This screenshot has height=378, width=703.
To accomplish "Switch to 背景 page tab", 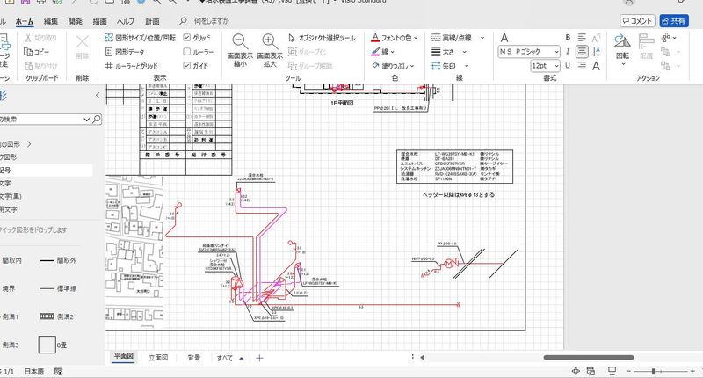I will click(x=193, y=358).
